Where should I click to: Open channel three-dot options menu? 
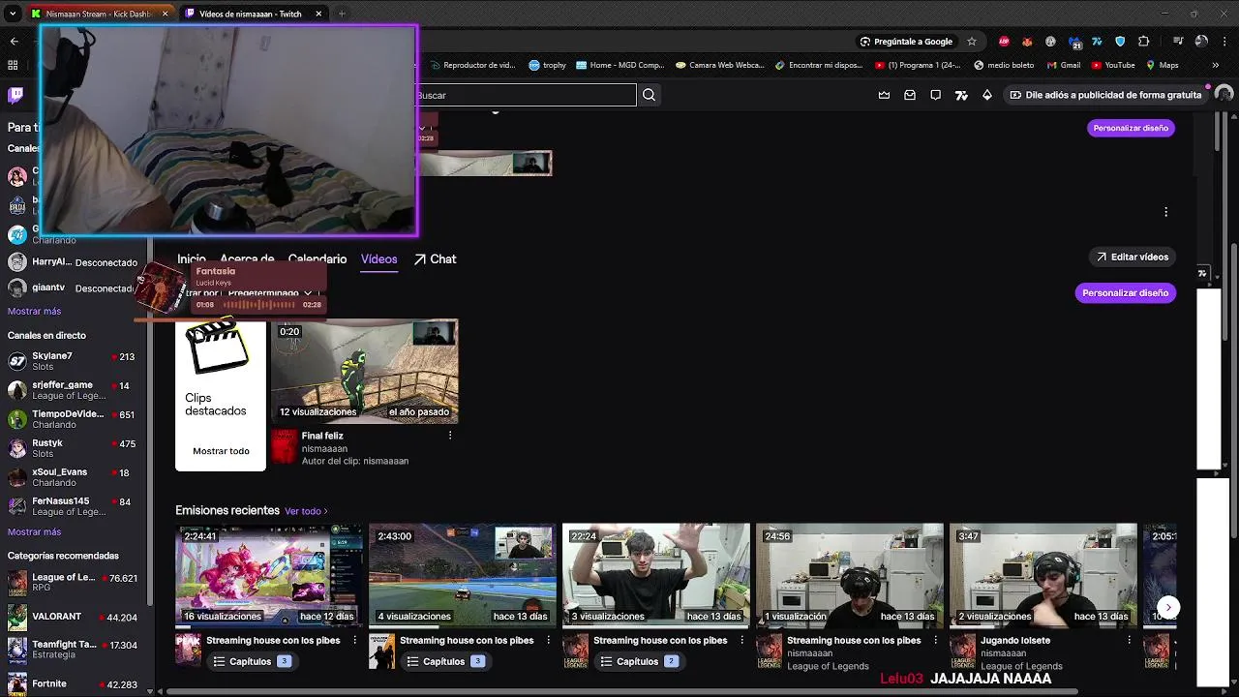(1165, 212)
